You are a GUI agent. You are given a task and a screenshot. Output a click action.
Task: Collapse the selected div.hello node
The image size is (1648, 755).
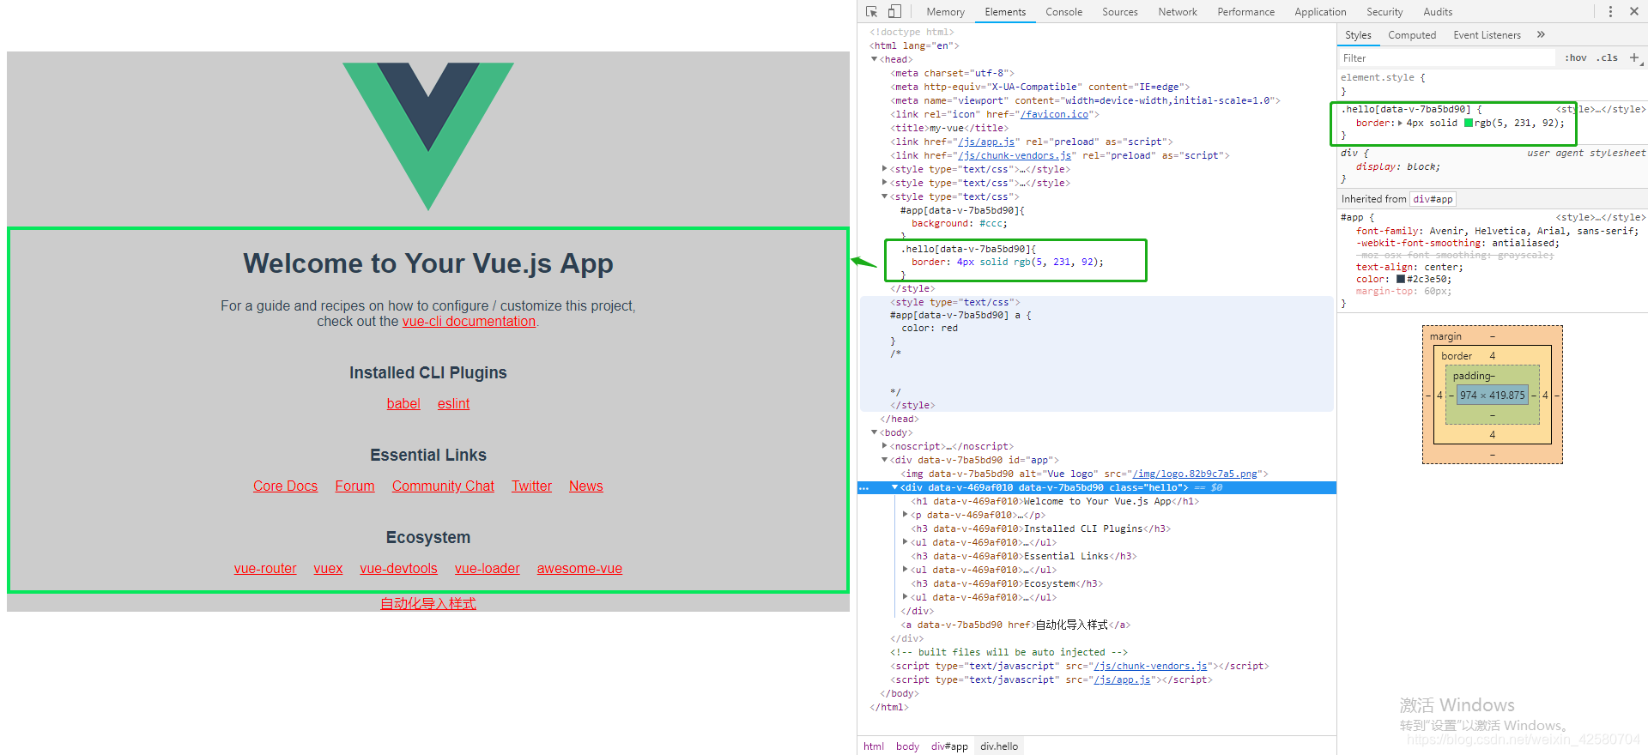895,487
